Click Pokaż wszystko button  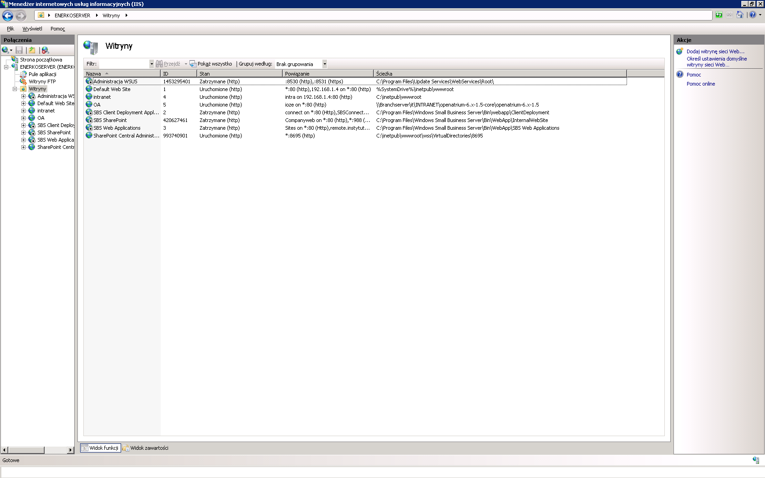point(211,64)
